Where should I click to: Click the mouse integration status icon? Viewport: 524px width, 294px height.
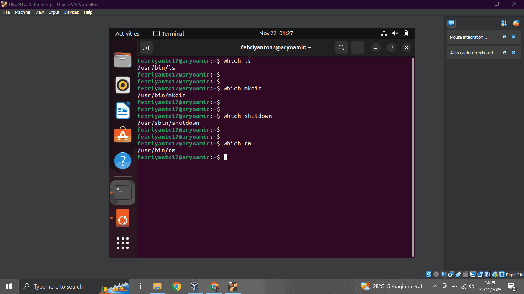494,274
